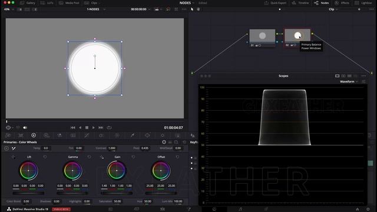
Task: Open the RGB Mixer palette
Action: click(x=59, y=135)
